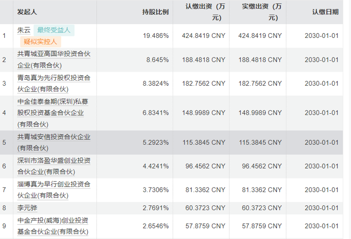Select the 19.486% shareholding cell
Viewport: 351px width, 239px height.
(156, 36)
